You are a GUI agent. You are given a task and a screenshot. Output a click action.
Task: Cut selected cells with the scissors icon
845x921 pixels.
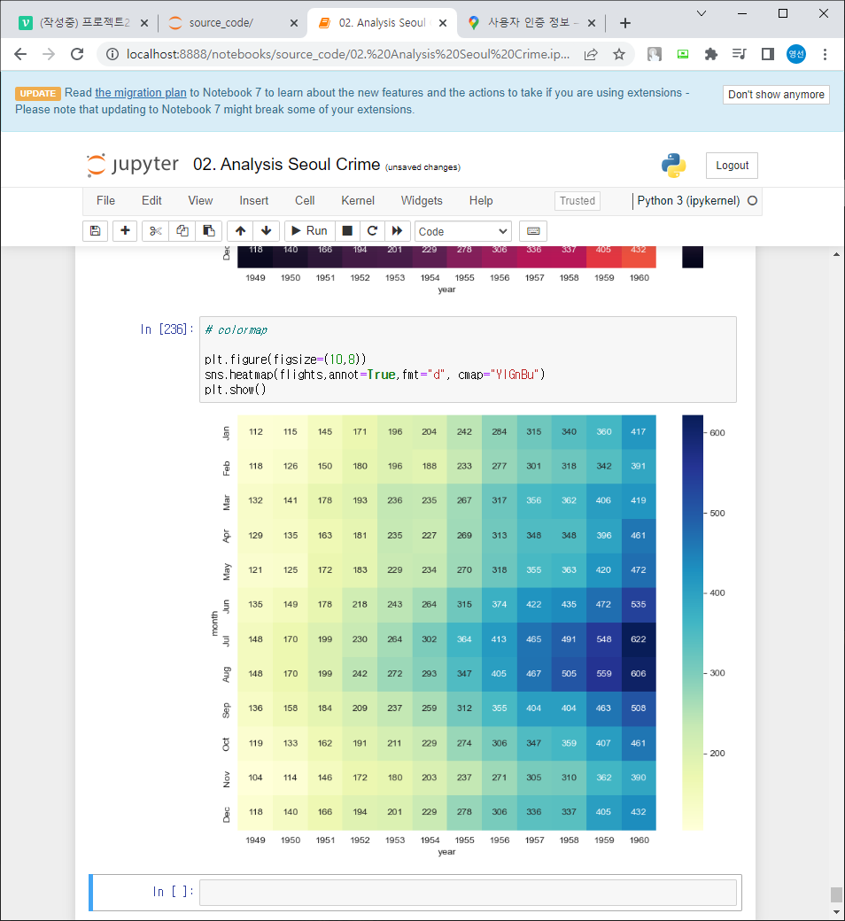pyautogui.click(x=155, y=231)
